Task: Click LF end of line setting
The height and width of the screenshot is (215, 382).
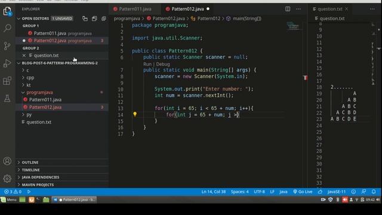Action: [272, 192]
